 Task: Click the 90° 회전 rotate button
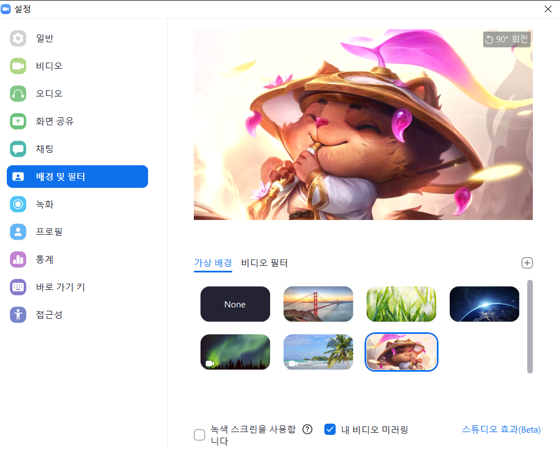pos(507,39)
